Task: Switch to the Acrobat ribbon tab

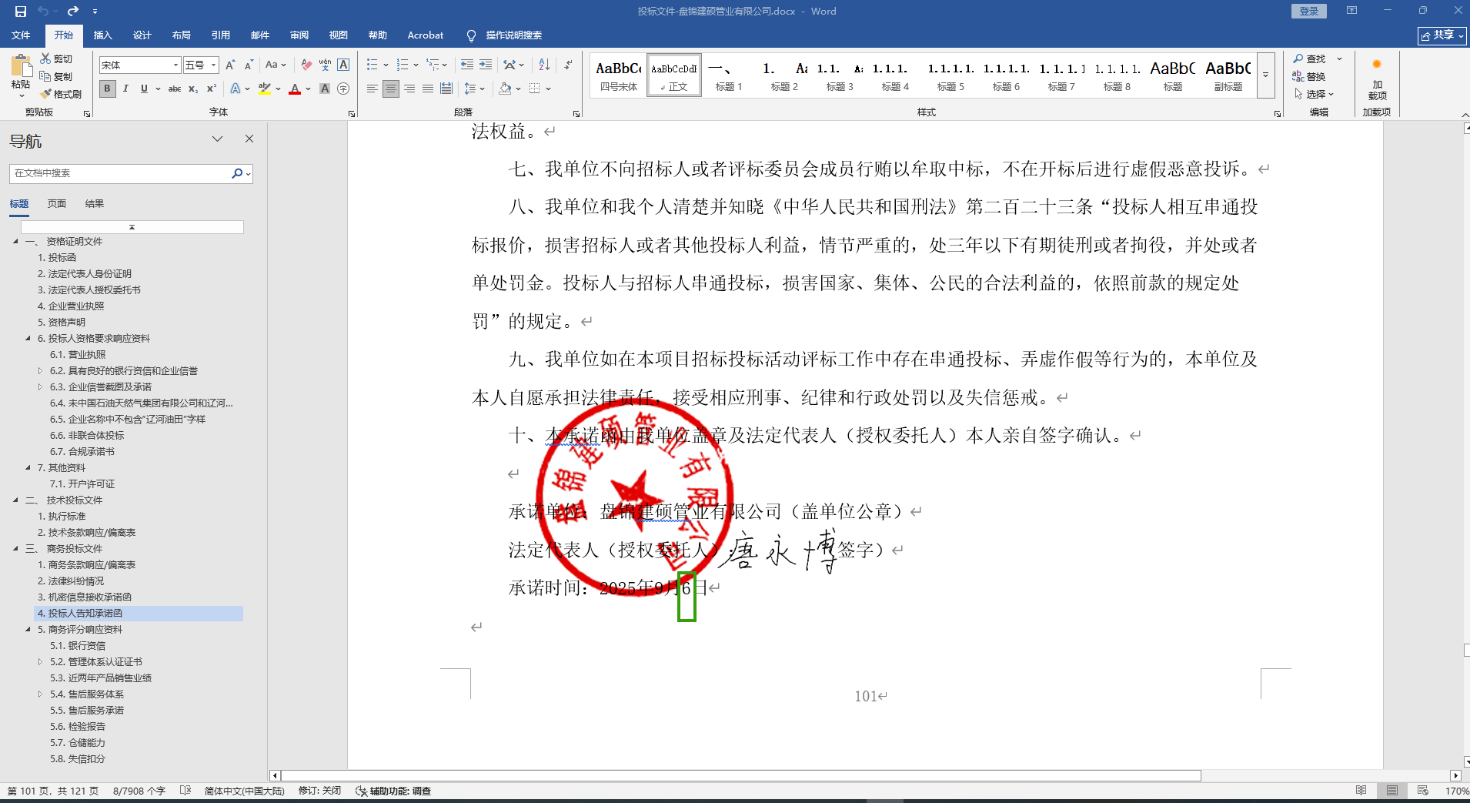Action: click(426, 35)
